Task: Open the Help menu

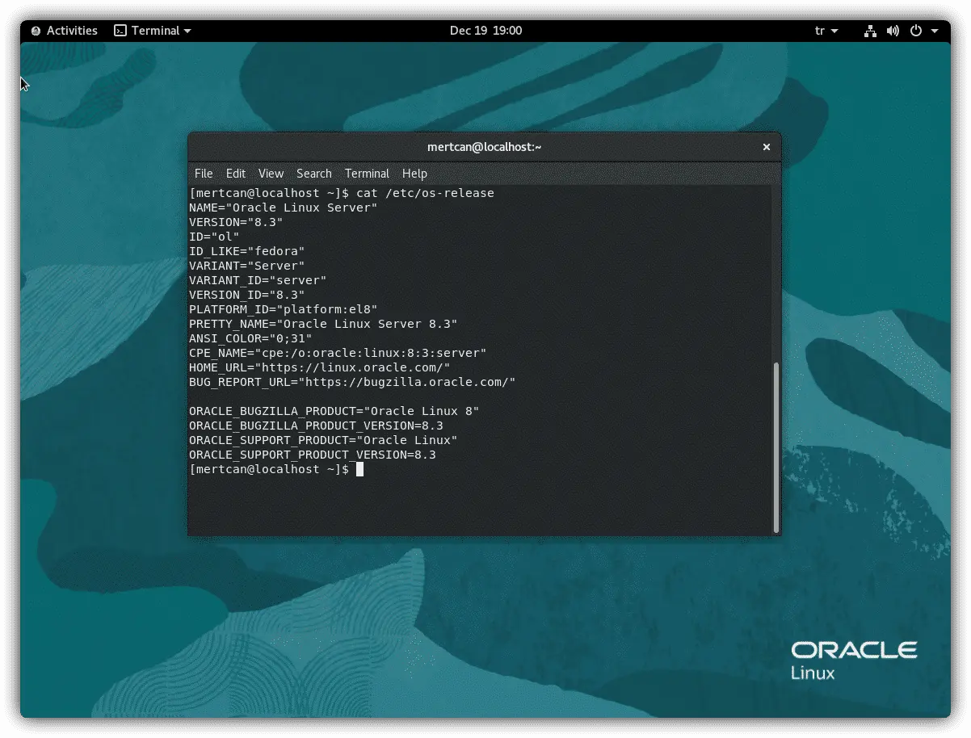Action: [x=414, y=174]
